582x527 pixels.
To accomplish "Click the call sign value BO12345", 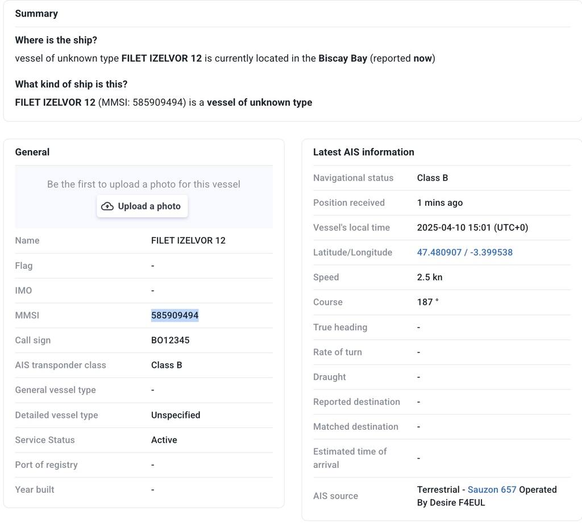I will (170, 340).
